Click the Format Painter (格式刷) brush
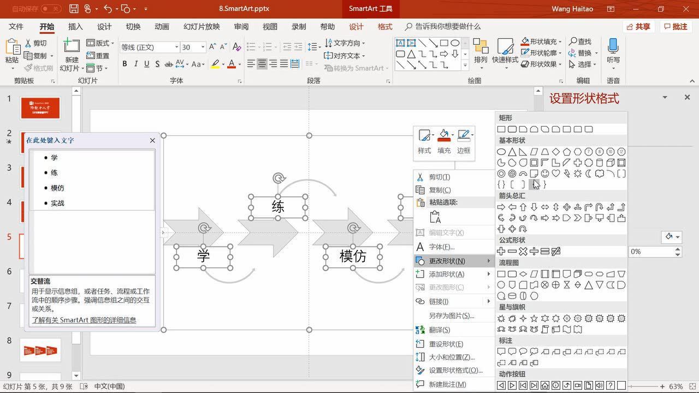This screenshot has height=393, width=699. (39, 68)
